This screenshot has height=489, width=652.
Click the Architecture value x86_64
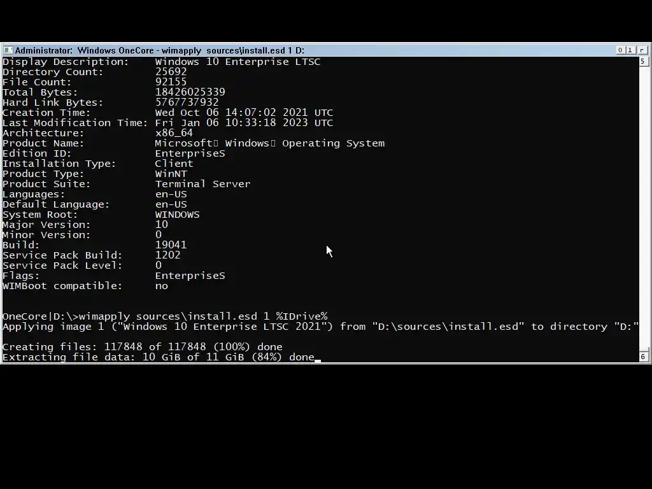[174, 133]
